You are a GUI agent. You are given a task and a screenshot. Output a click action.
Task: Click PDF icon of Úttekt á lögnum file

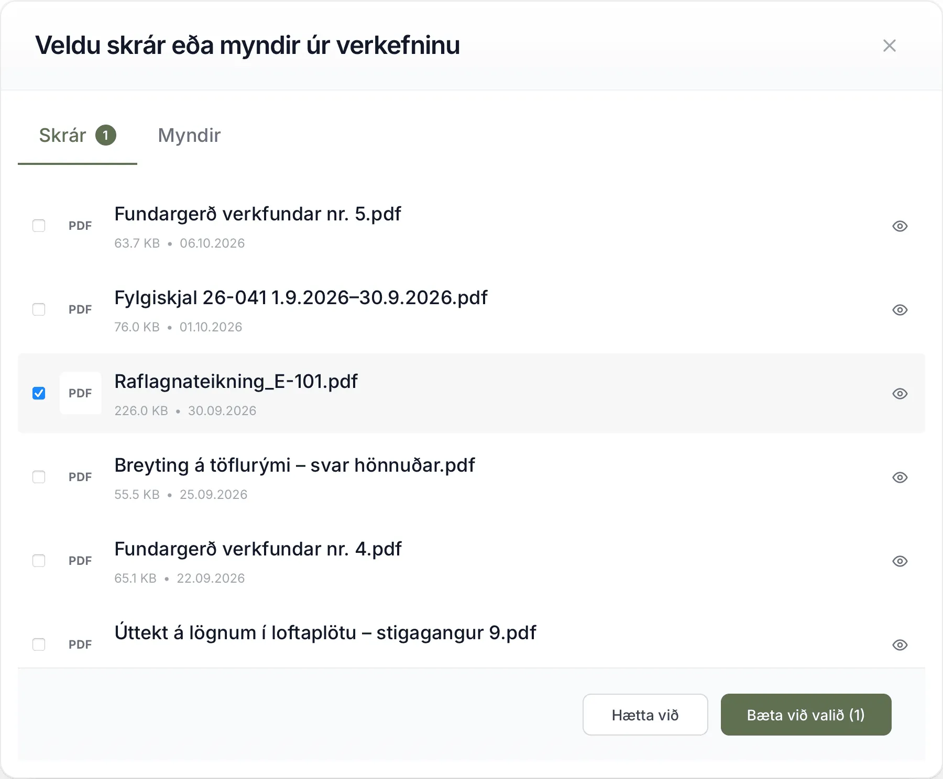point(80,644)
